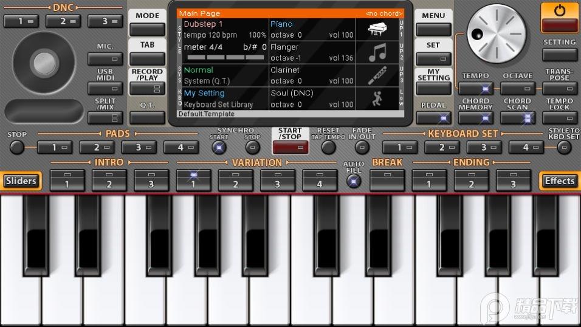Select the Dubstep 1 style name
The height and width of the screenshot is (327, 581).
(x=204, y=24)
